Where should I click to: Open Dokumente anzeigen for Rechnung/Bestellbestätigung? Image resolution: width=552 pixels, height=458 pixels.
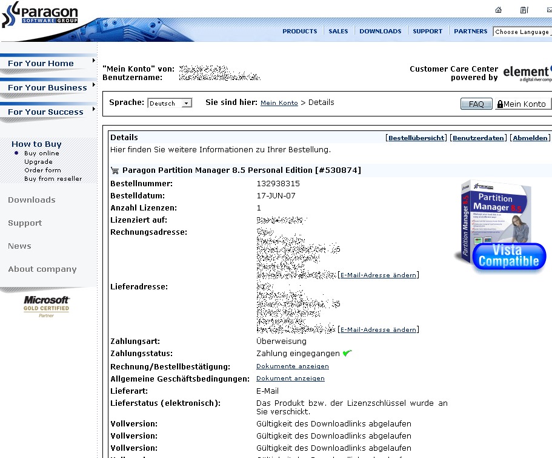(x=293, y=366)
